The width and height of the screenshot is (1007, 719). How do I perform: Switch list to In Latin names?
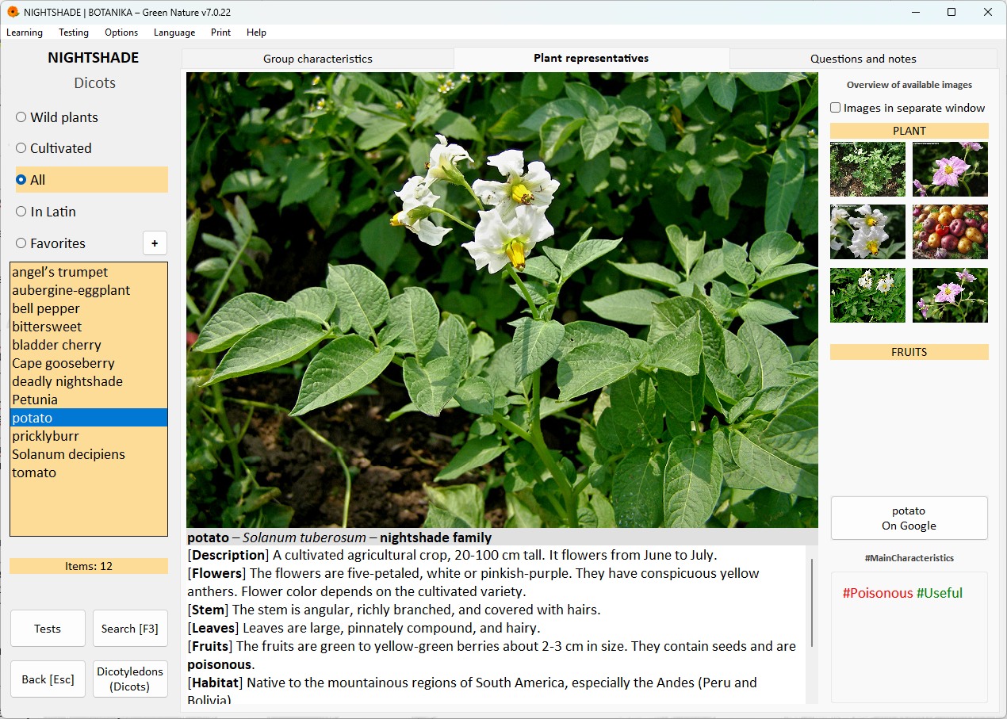46,212
